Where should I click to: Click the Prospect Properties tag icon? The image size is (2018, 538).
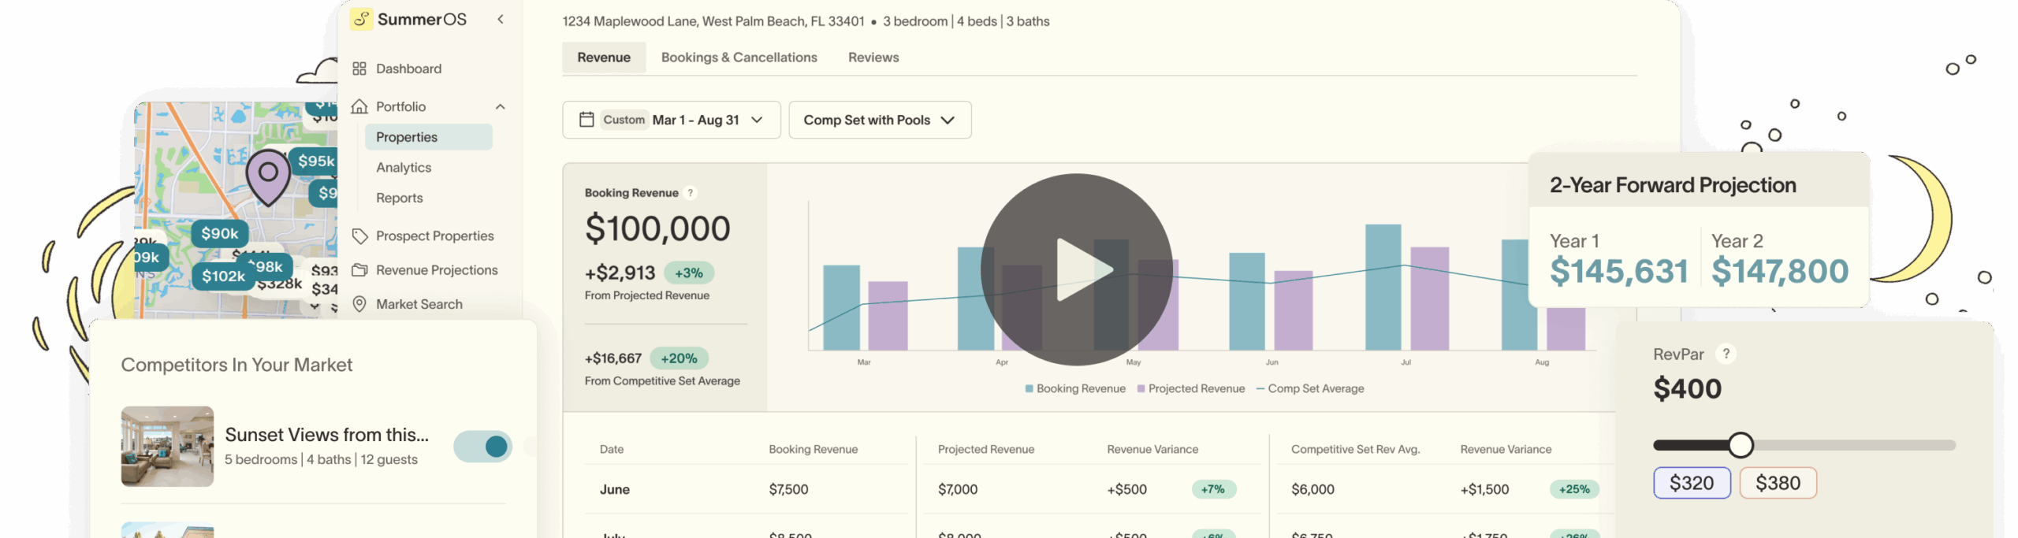[x=359, y=236]
